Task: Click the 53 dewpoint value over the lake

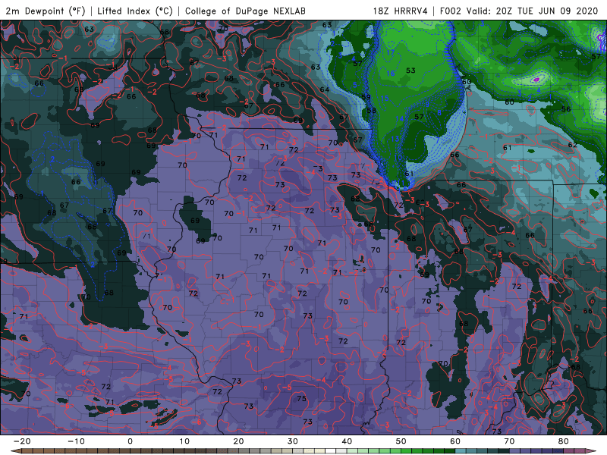Action: (x=410, y=71)
